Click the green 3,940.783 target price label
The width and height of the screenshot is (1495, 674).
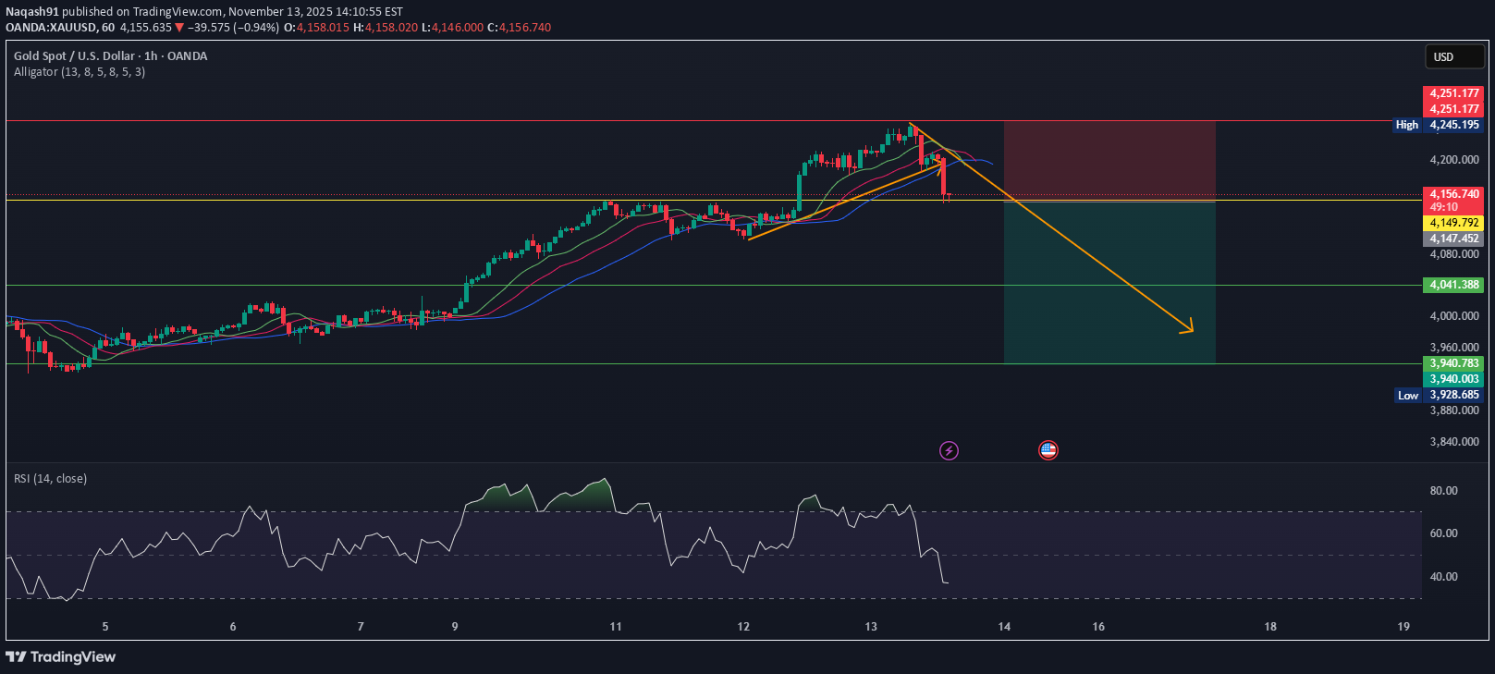(x=1454, y=363)
